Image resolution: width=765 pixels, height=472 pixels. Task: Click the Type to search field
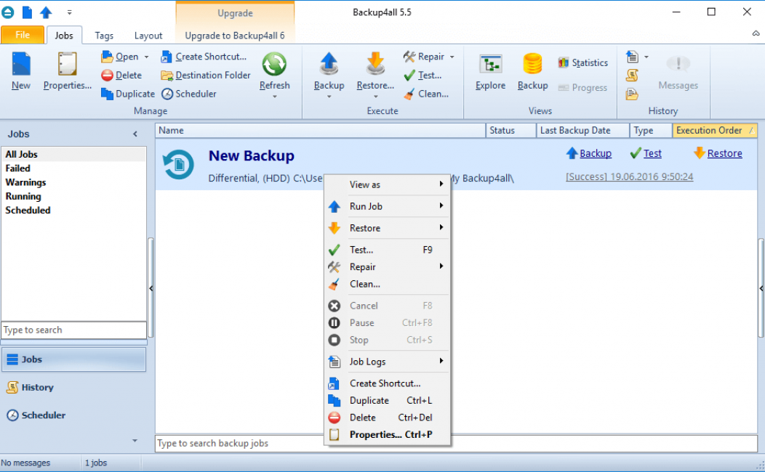pos(73,330)
